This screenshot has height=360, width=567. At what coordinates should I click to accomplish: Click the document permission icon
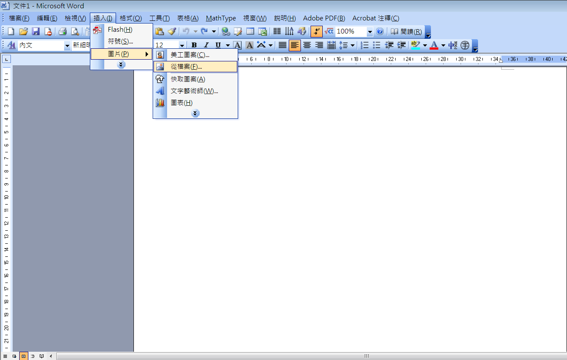pyautogui.click(x=48, y=31)
